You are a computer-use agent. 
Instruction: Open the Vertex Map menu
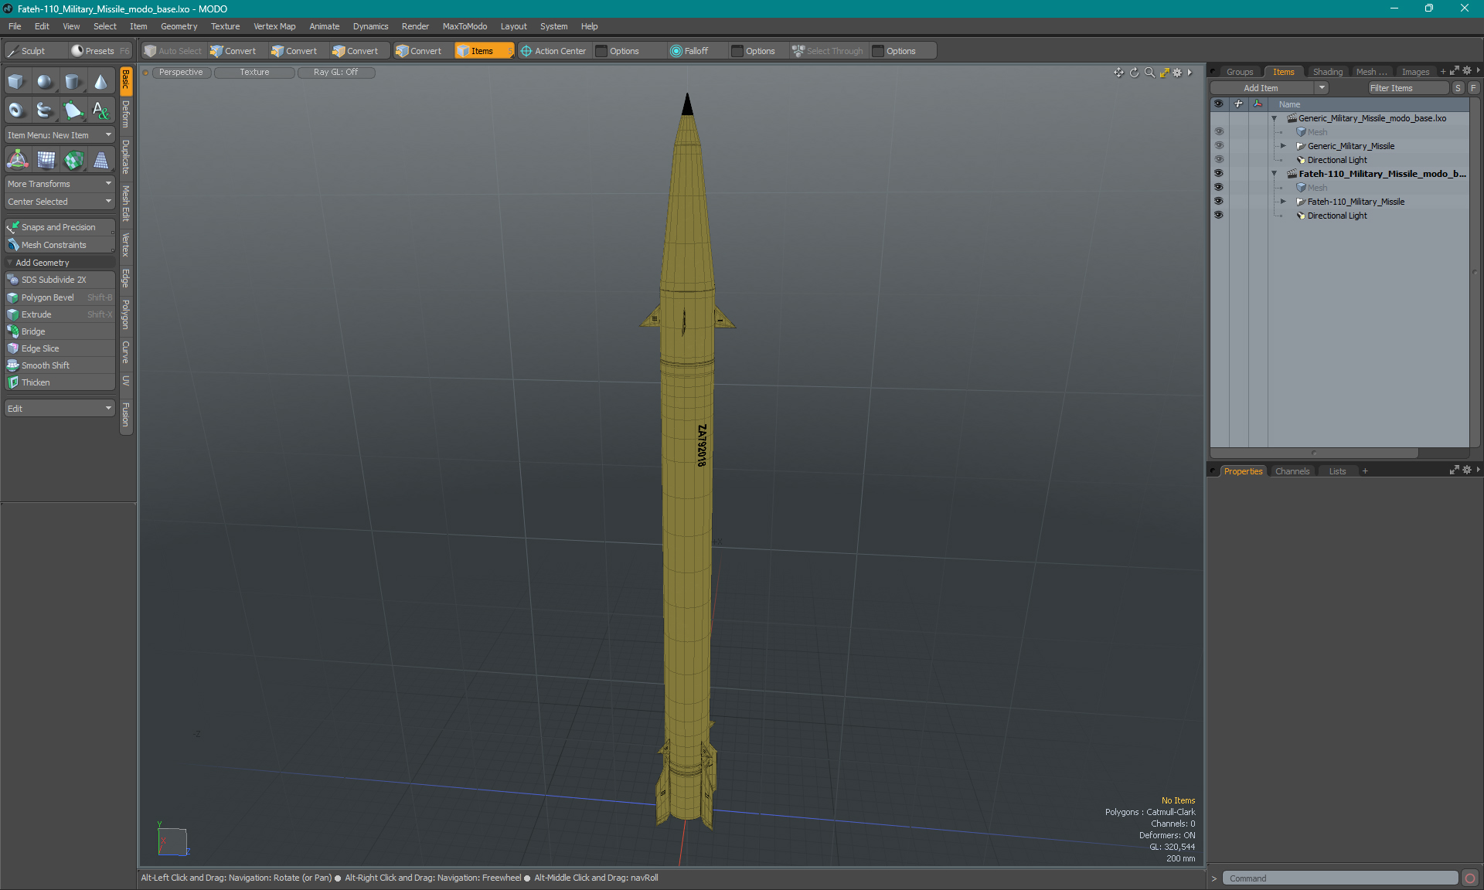[x=274, y=26]
